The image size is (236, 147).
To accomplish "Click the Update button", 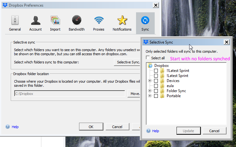I will pos(189,131).
